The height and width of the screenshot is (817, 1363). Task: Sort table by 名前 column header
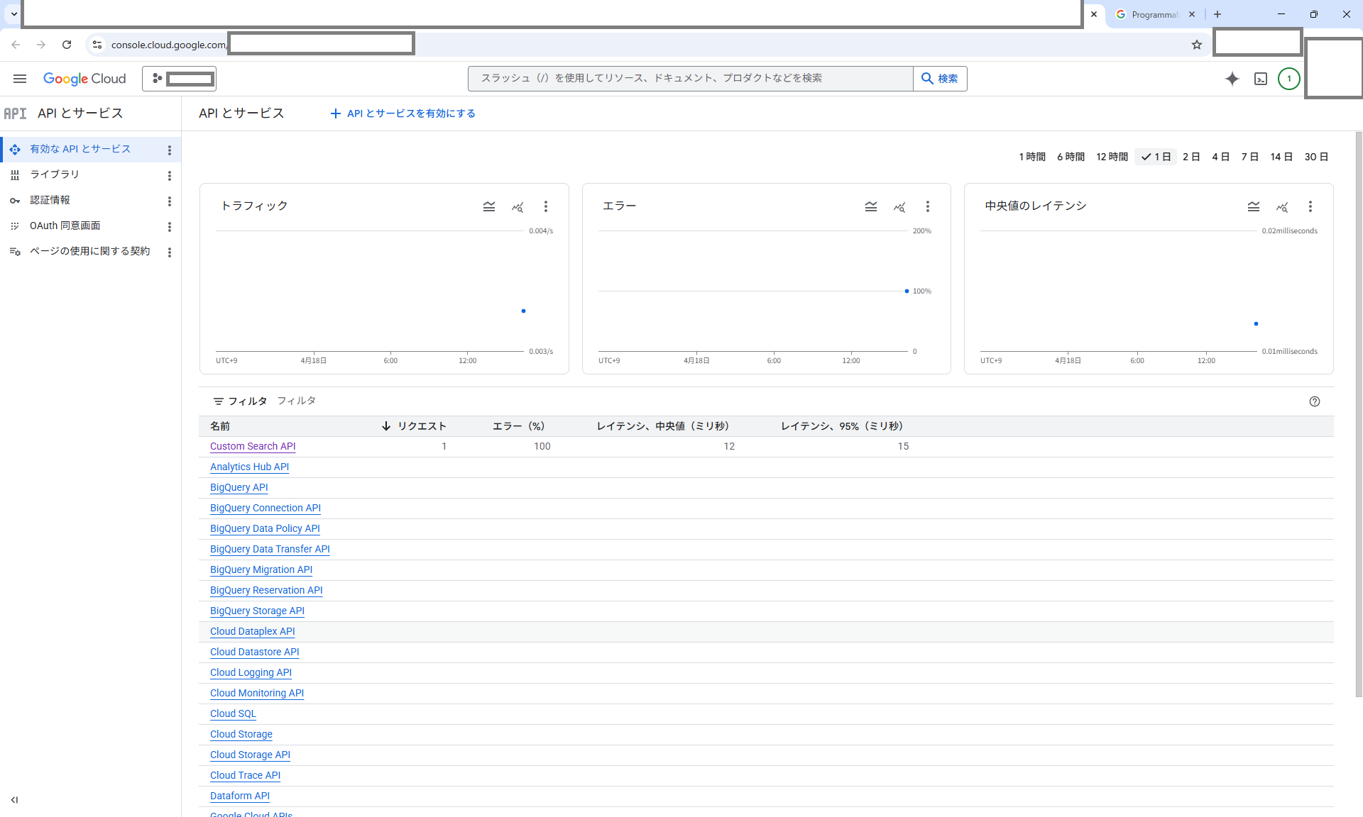click(220, 426)
